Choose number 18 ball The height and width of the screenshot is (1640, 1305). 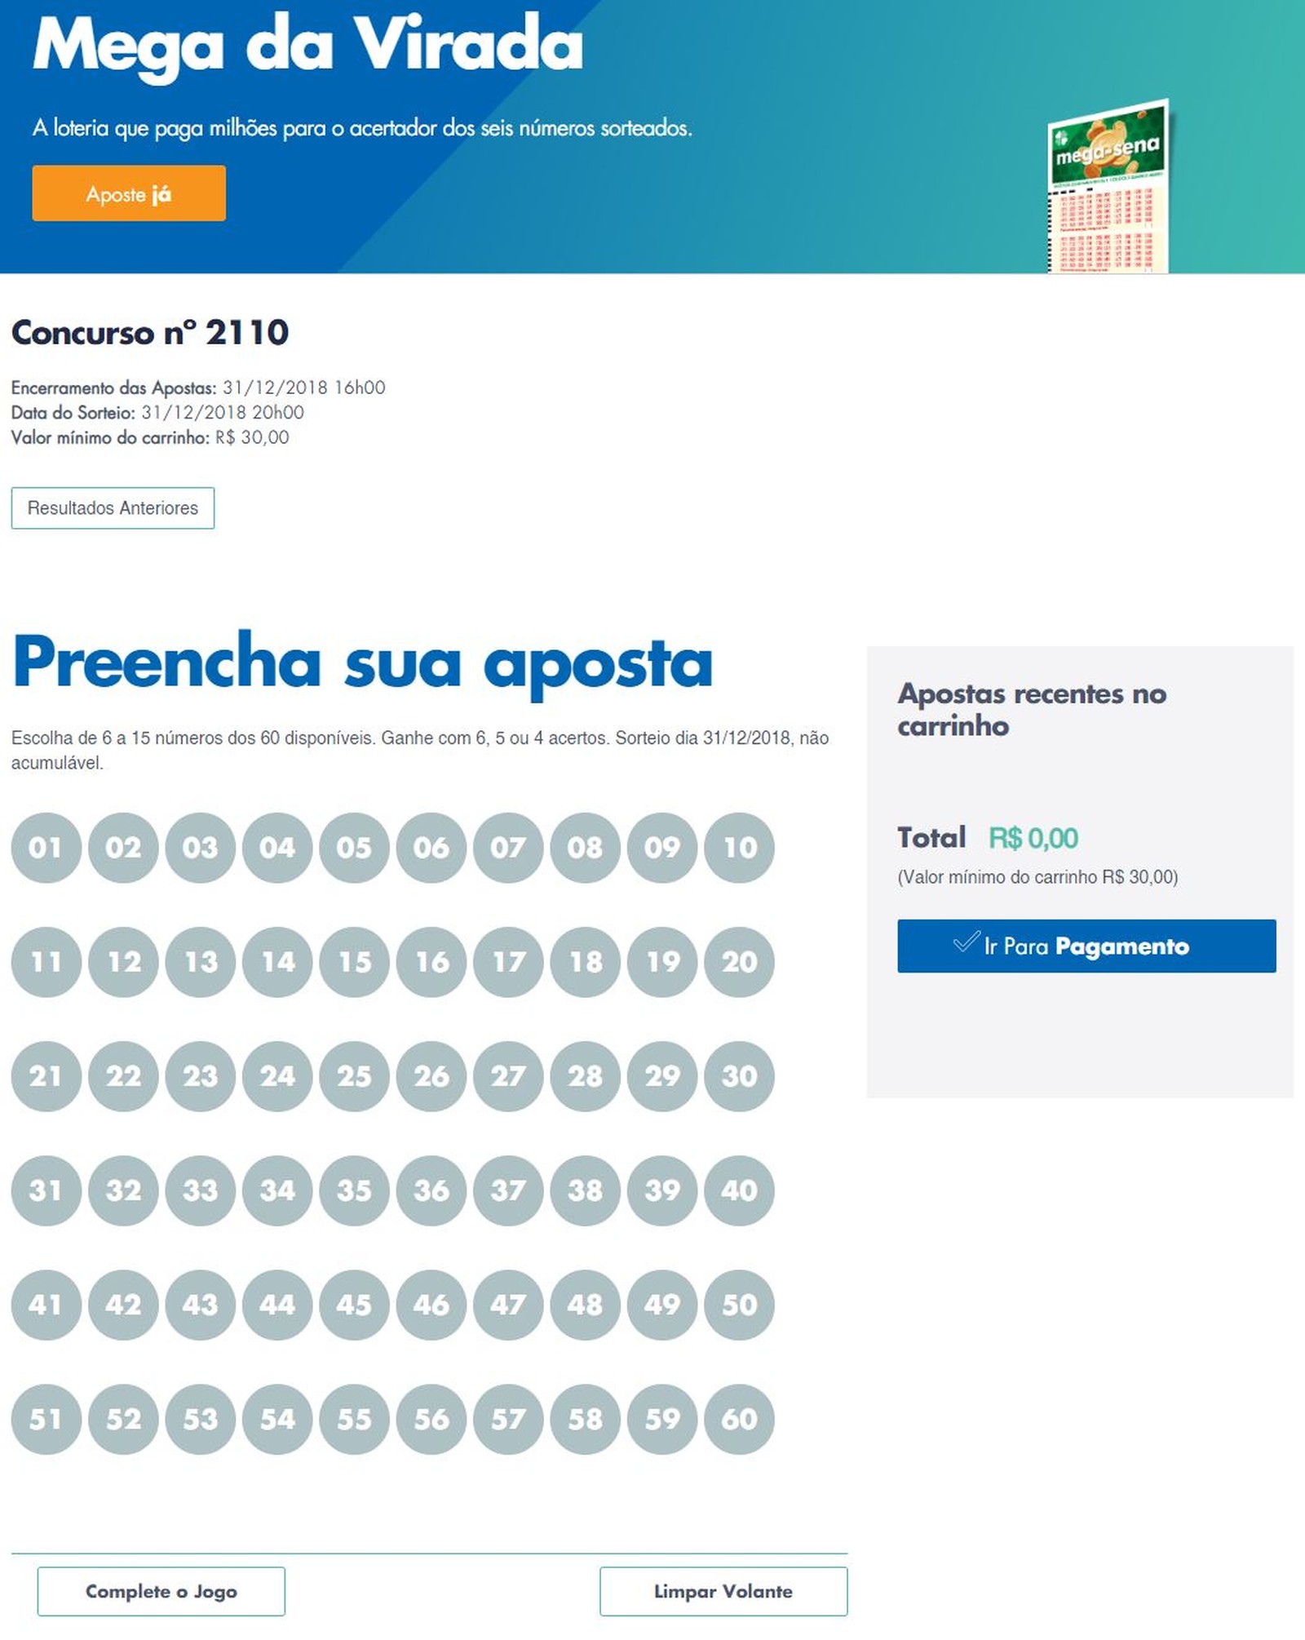(585, 962)
